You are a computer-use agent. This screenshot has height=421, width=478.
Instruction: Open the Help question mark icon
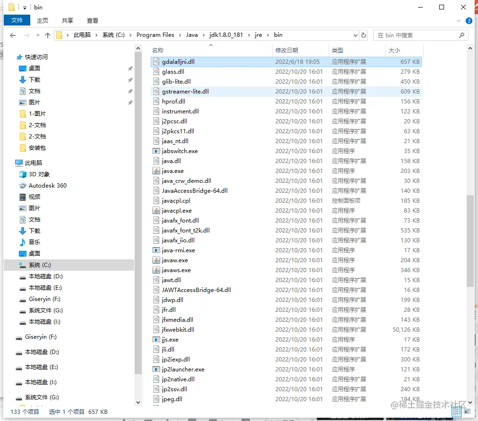coord(469,21)
